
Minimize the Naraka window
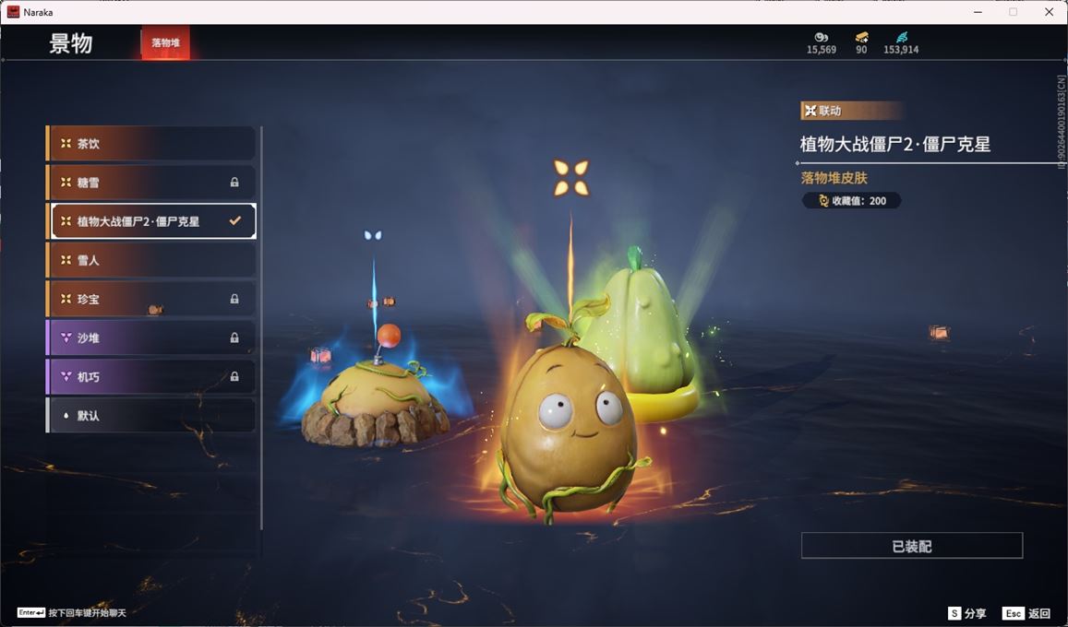pos(978,12)
